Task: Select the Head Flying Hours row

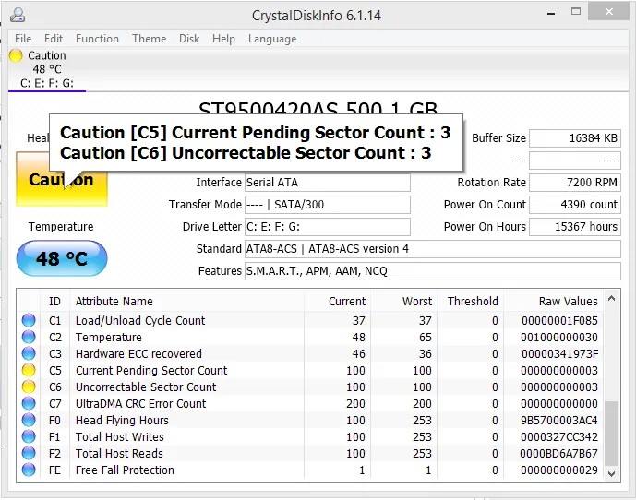Action: tap(310, 420)
